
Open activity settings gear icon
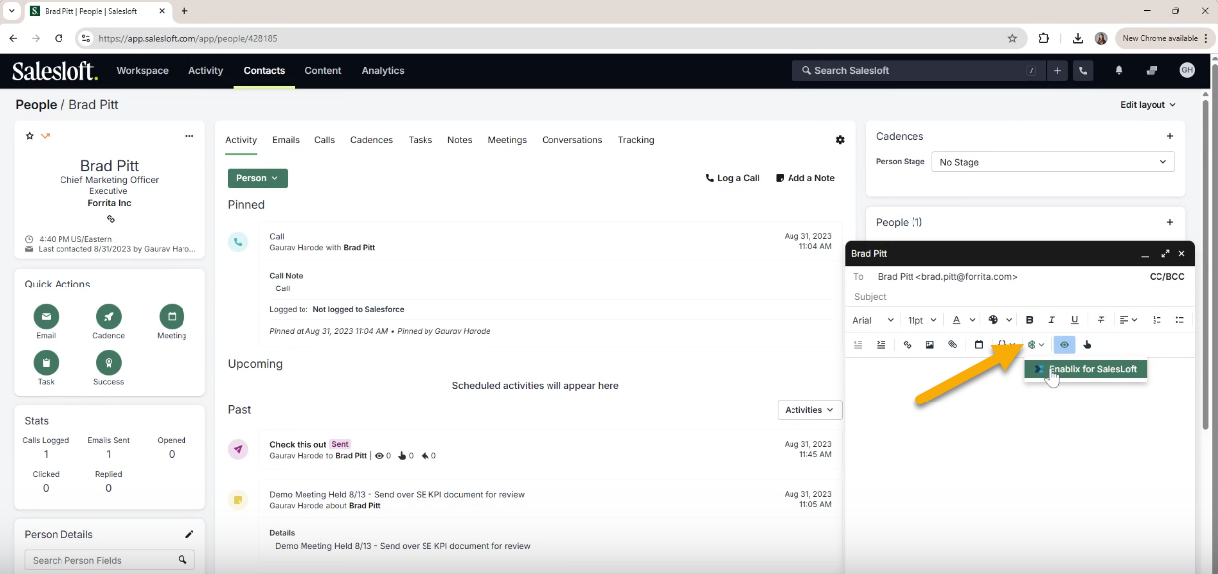click(840, 140)
